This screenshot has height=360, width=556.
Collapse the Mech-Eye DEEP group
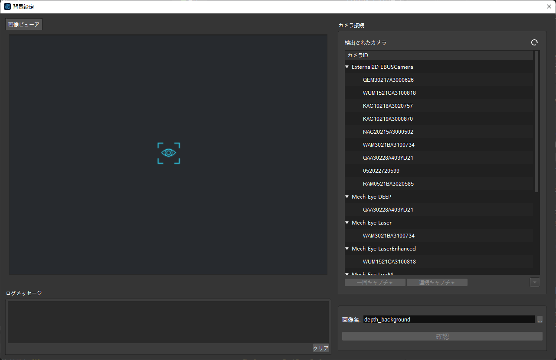pos(347,197)
